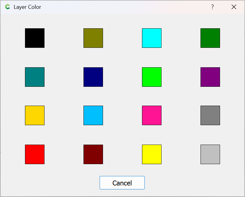Open the dialog help question mark
The width and height of the screenshot is (245, 197).
pos(212,7)
